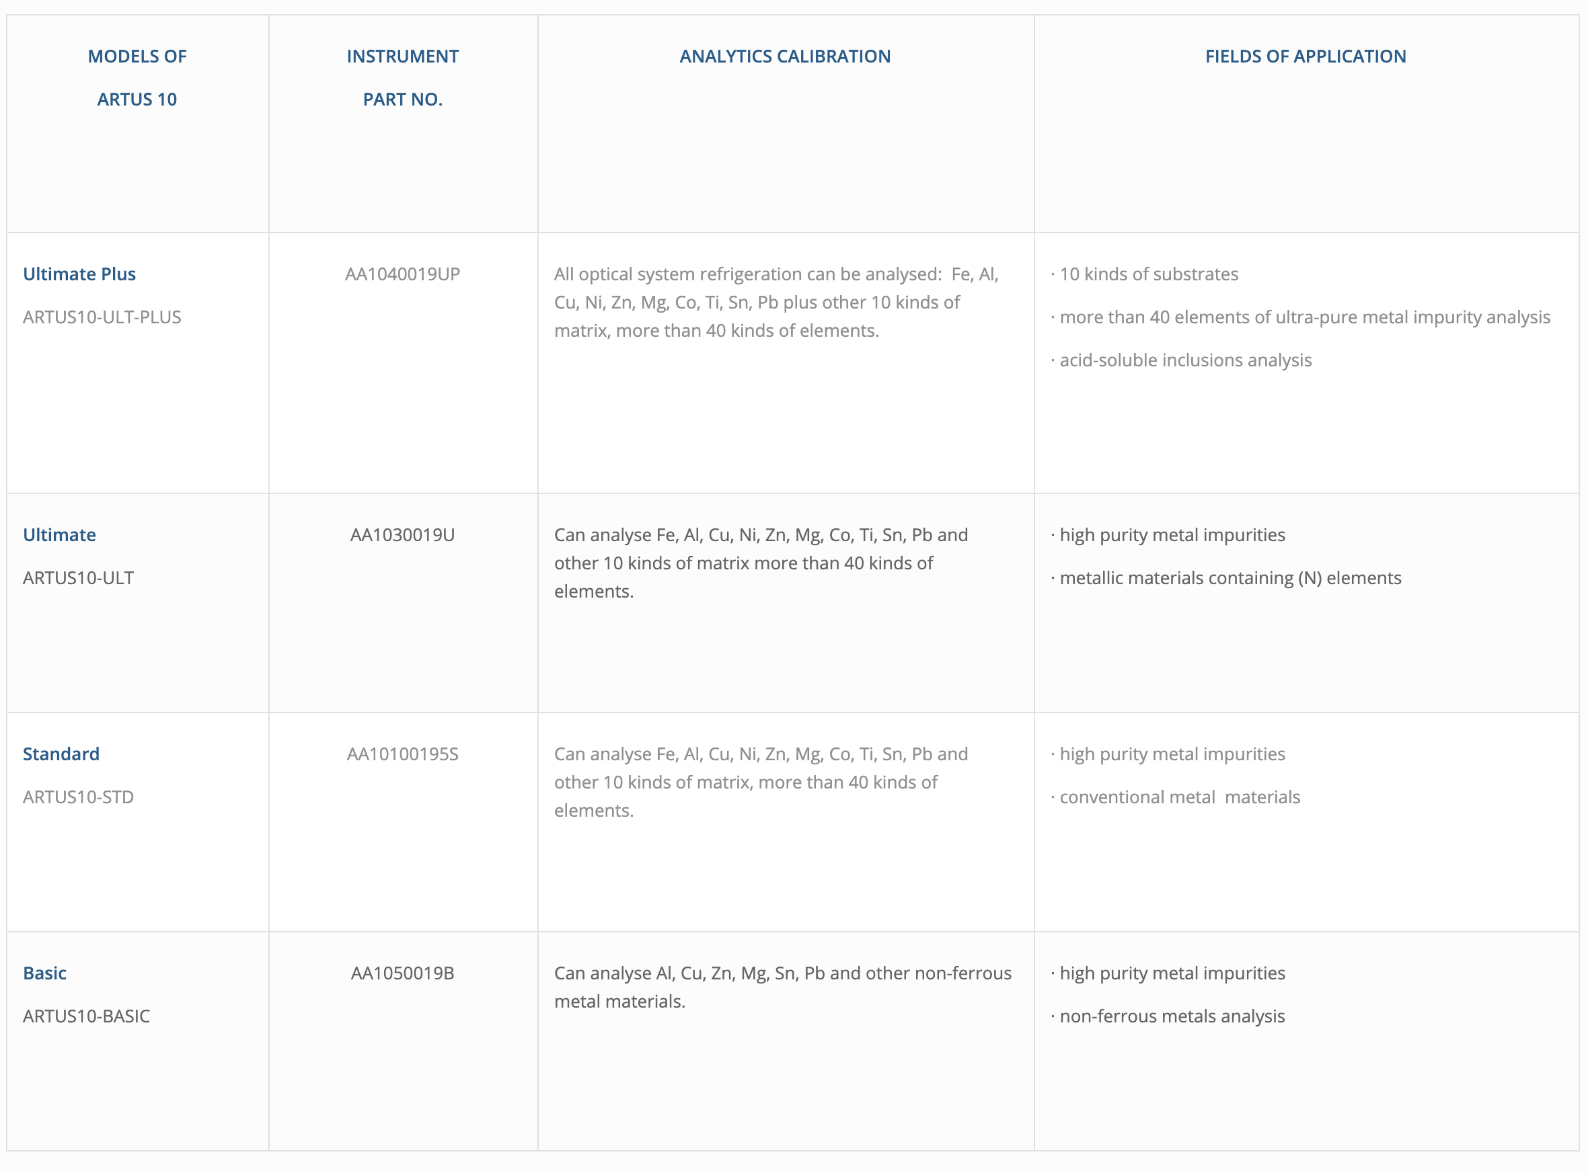Select part number AA1050019B
Screen dimensions: 1588x1173
click(x=402, y=973)
